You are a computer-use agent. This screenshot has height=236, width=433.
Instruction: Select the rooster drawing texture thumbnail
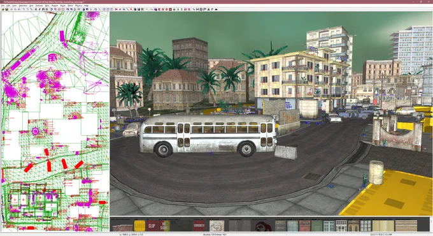pyautogui.click(x=216, y=226)
